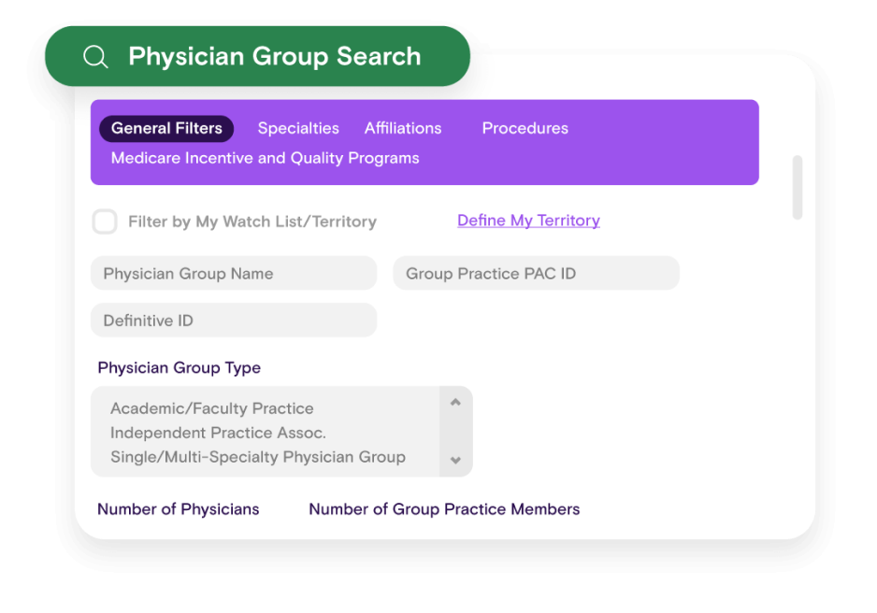This screenshot has height=613, width=877.
Task: Open the General Filters tab
Action: pos(166,129)
